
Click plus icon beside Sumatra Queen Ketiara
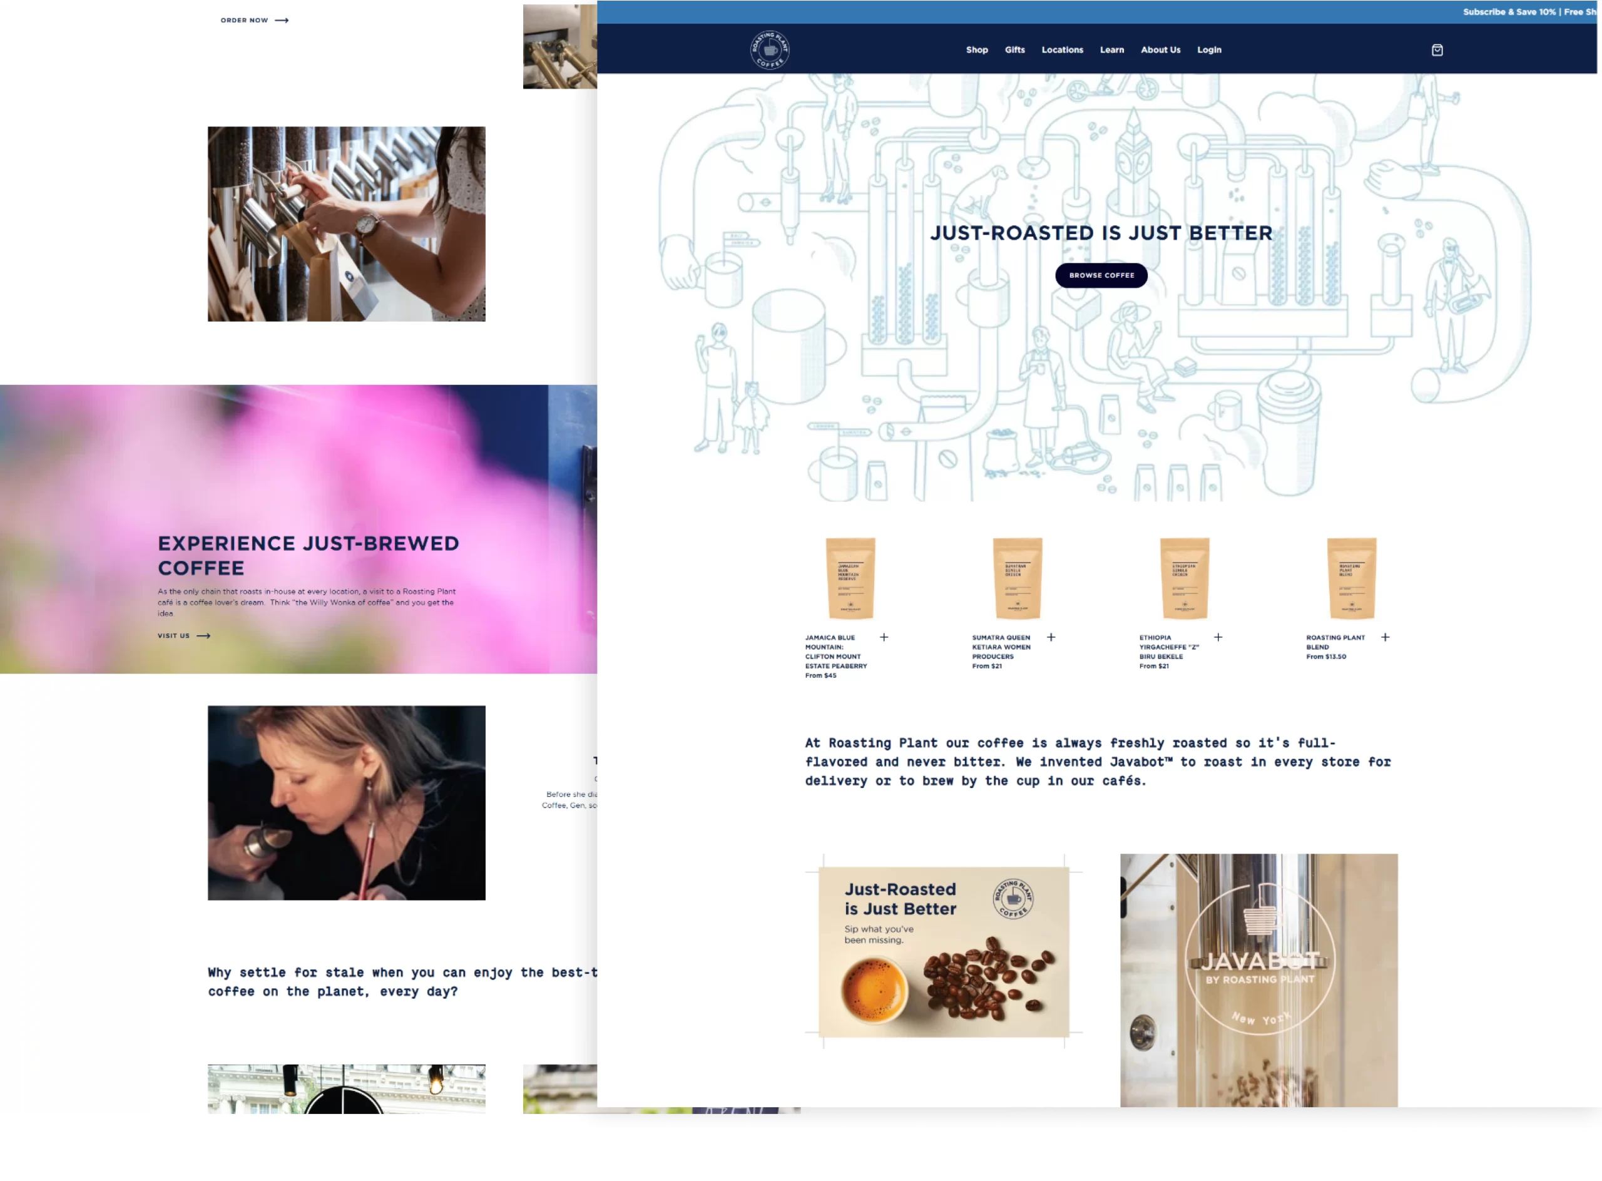point(1051,637)
